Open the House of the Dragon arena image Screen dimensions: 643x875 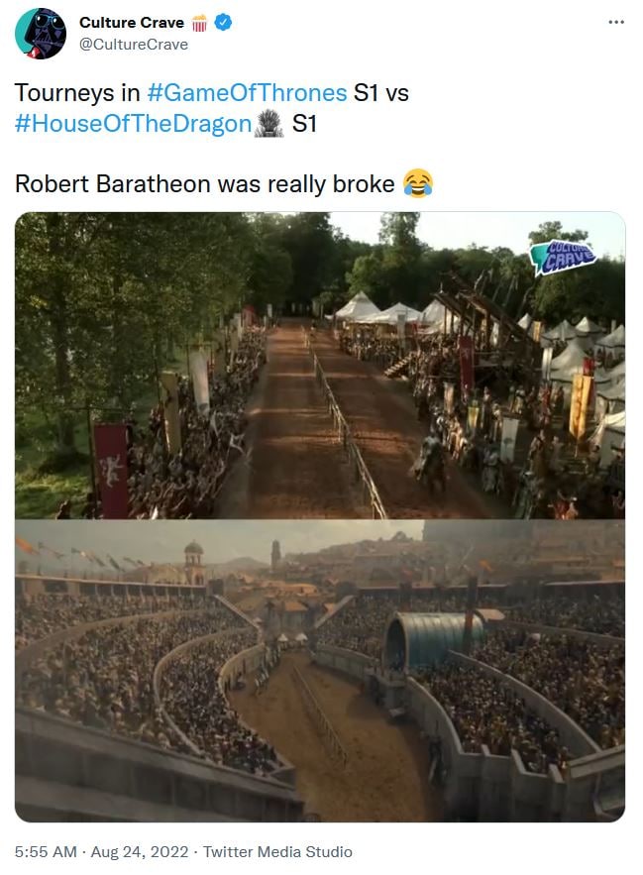[x=320, y=670]
